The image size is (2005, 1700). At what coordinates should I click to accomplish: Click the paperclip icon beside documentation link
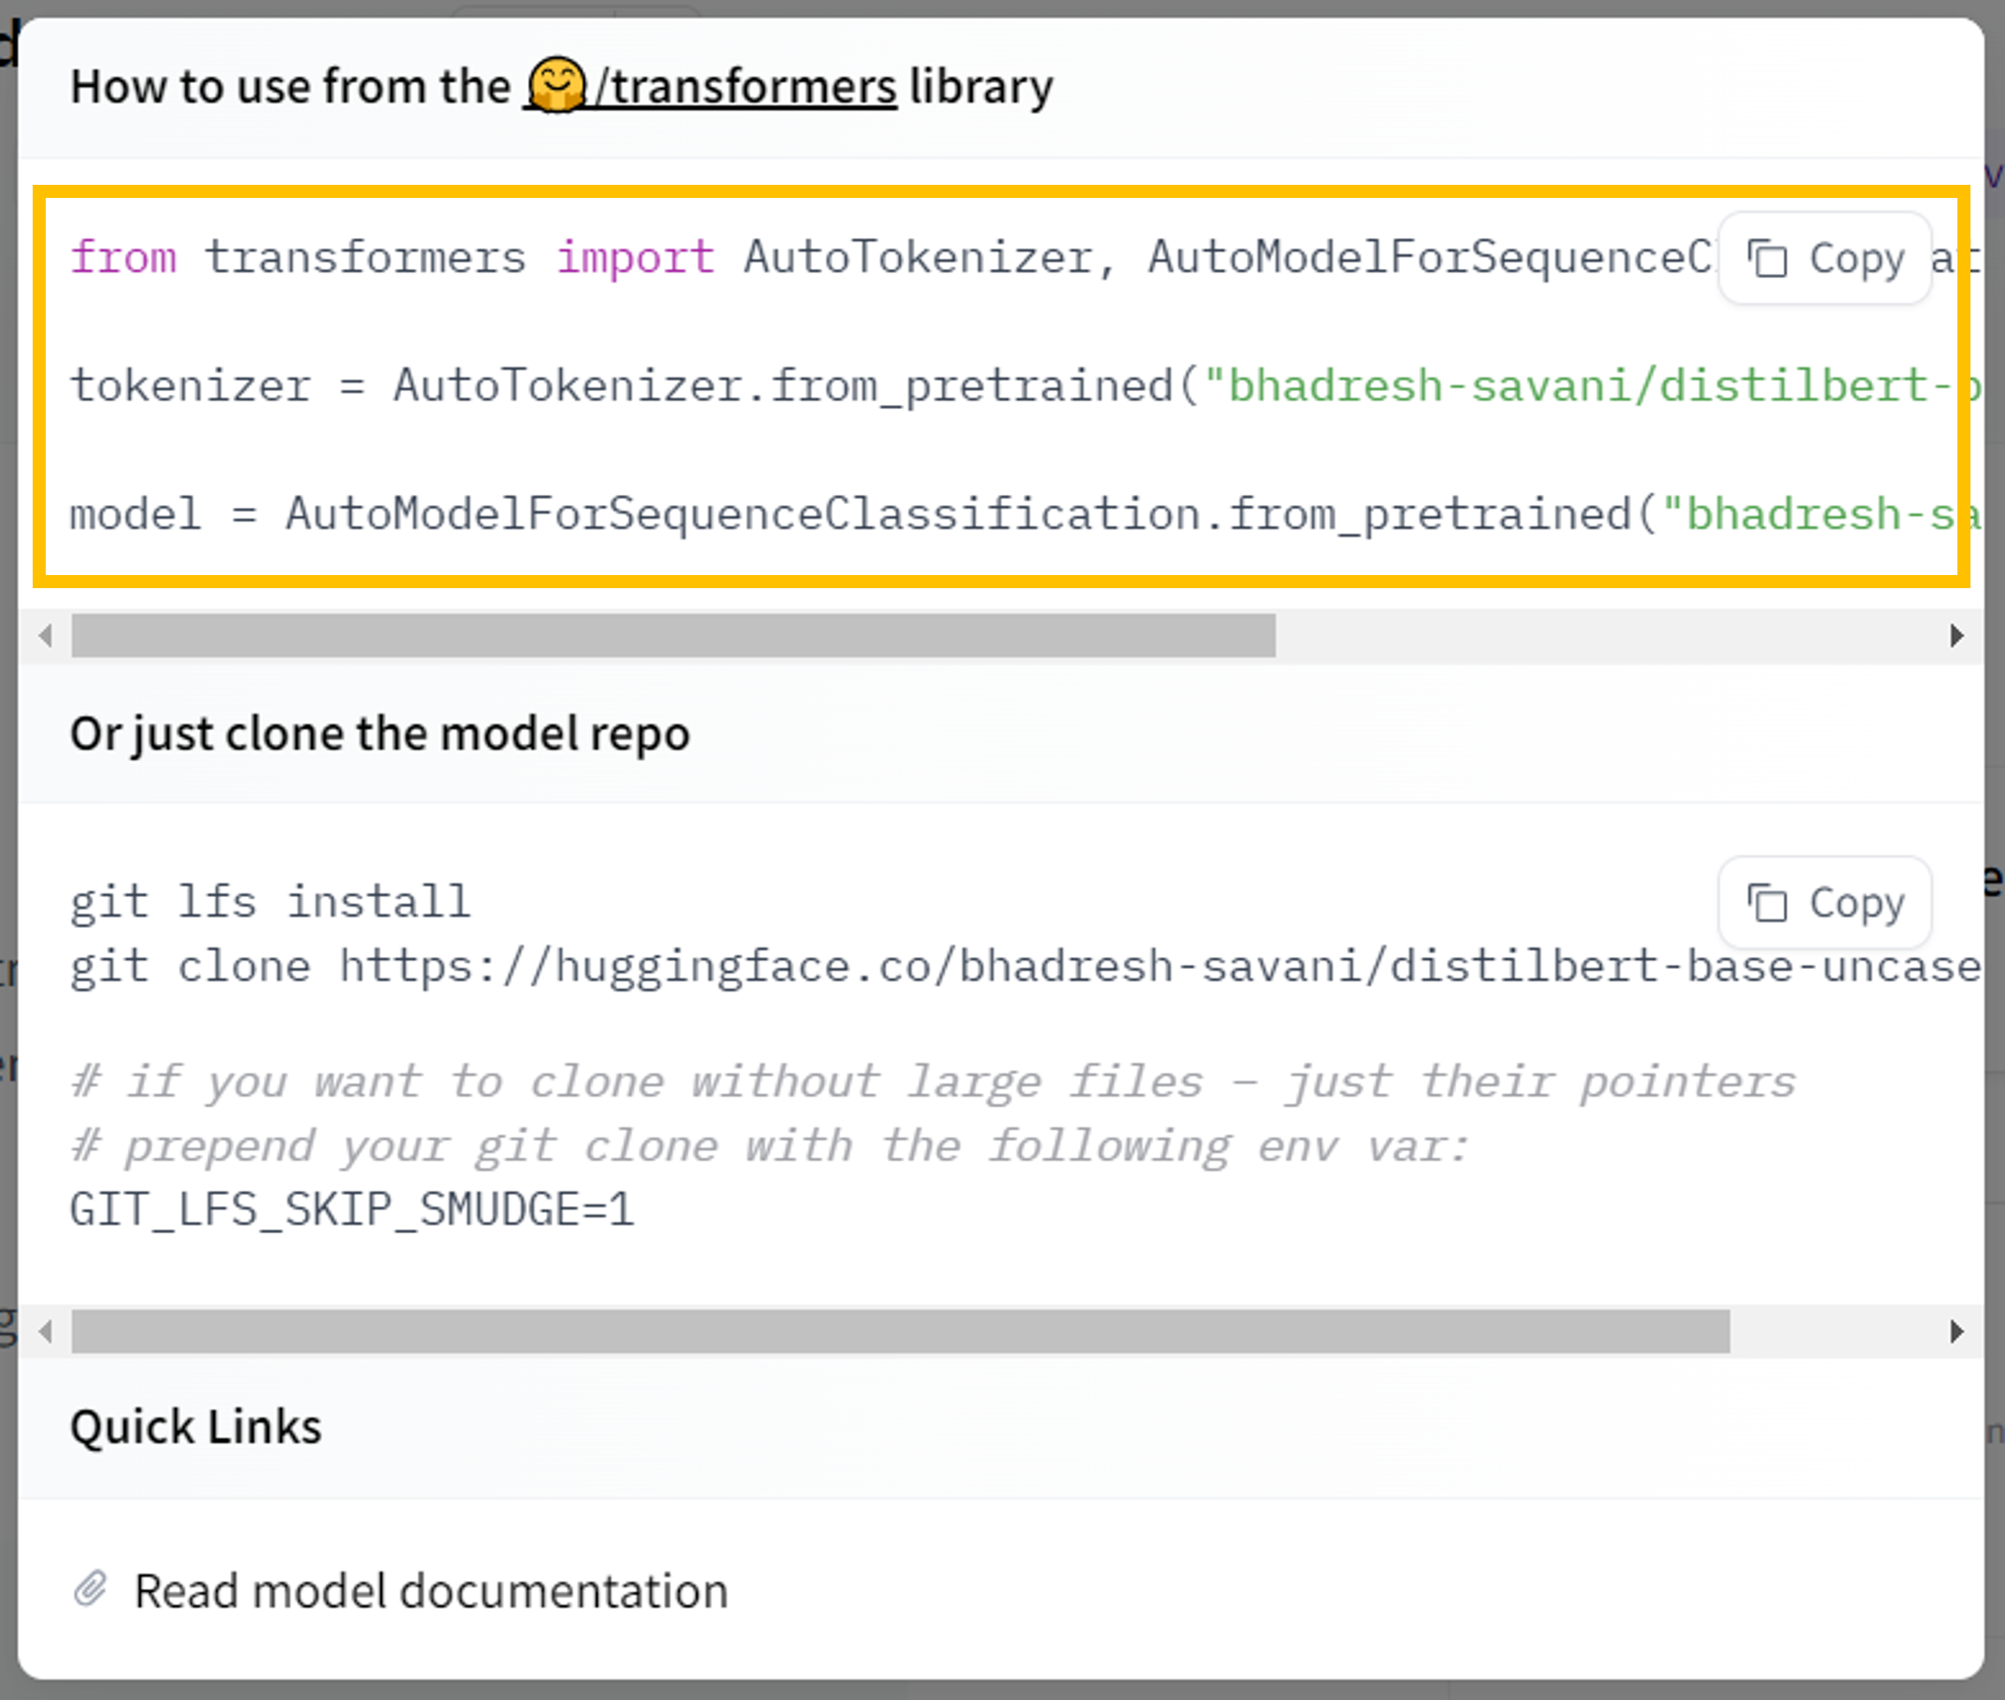click(x=91, y=1589)
